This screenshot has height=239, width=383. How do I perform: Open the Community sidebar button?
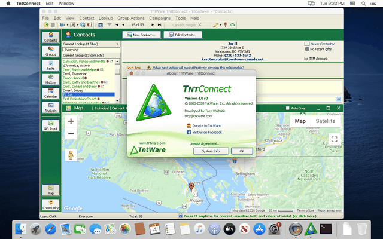pyautogui.click(x=50, y=204)
